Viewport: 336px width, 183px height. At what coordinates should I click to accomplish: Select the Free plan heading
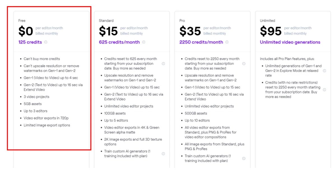(22, 21)
